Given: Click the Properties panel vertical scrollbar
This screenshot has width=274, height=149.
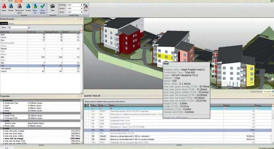Looking at the screenshot, I should pyautogui.click(x=81, y=121).
